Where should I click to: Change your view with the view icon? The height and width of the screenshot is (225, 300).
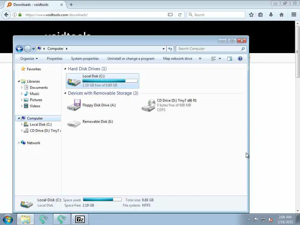(x=214, y=59)
